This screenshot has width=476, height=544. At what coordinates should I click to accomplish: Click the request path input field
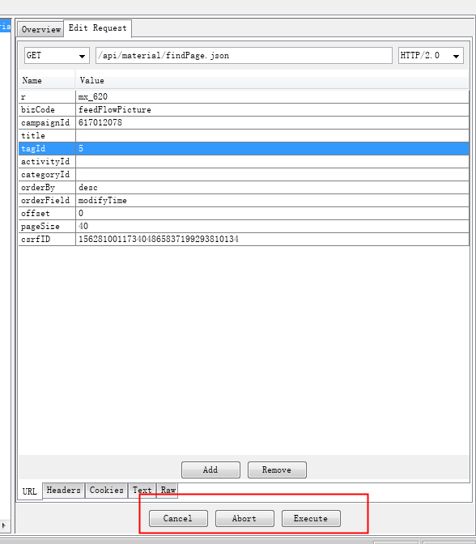pos(244,56)
